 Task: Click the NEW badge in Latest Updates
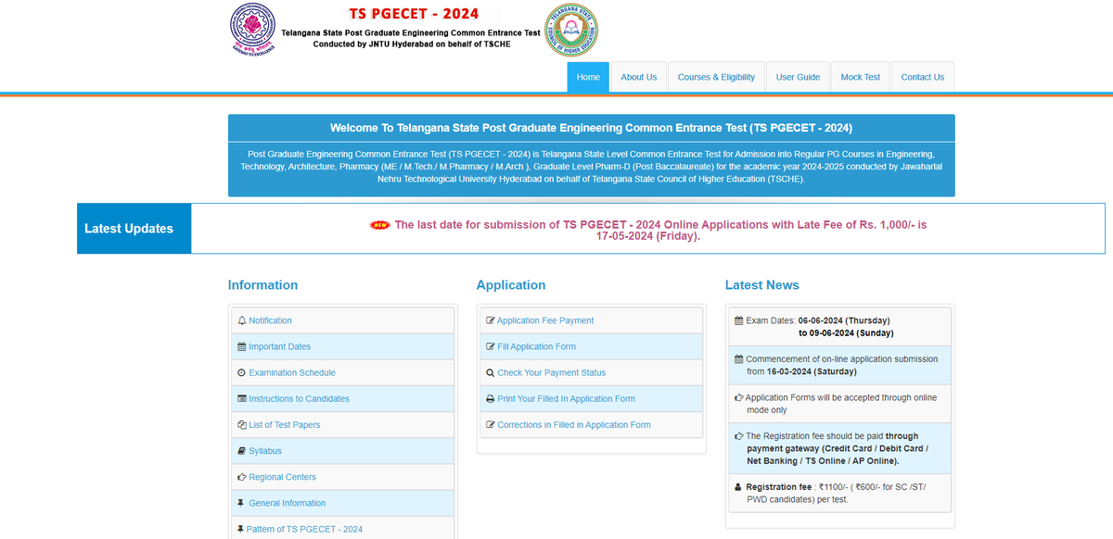[x=380, y=225]
